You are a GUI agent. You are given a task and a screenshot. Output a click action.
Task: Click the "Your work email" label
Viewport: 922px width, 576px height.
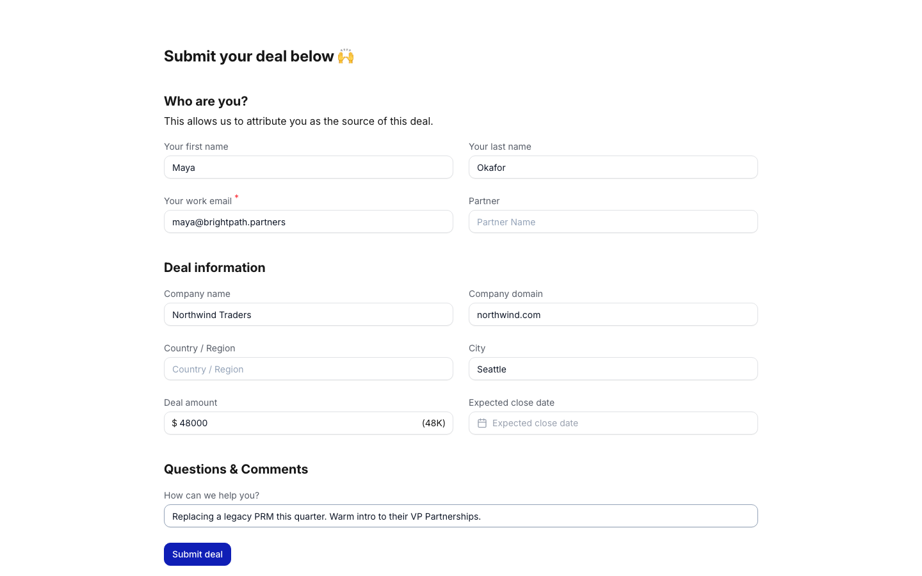tap(198, 201)
